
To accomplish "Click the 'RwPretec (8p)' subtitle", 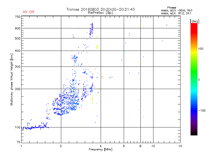I will [x=100, y=13].
